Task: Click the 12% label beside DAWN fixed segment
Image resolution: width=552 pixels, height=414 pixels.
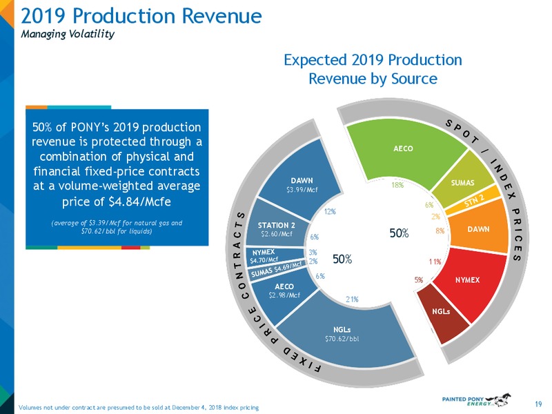Action: (330, 212)
